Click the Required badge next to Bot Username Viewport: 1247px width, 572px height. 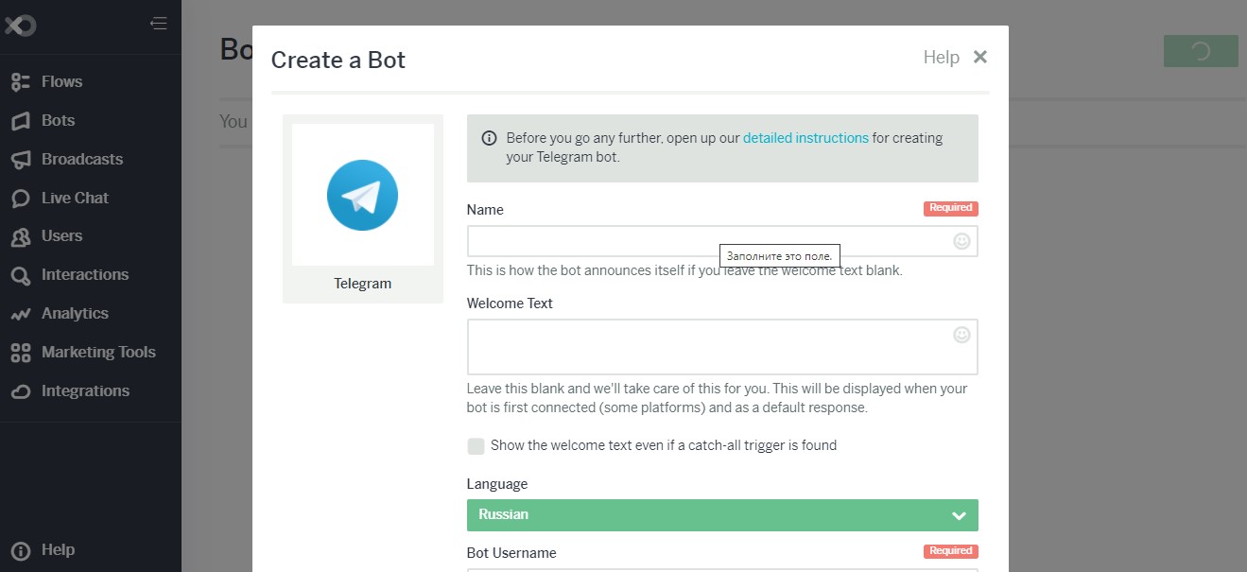(x=951, y=551)
